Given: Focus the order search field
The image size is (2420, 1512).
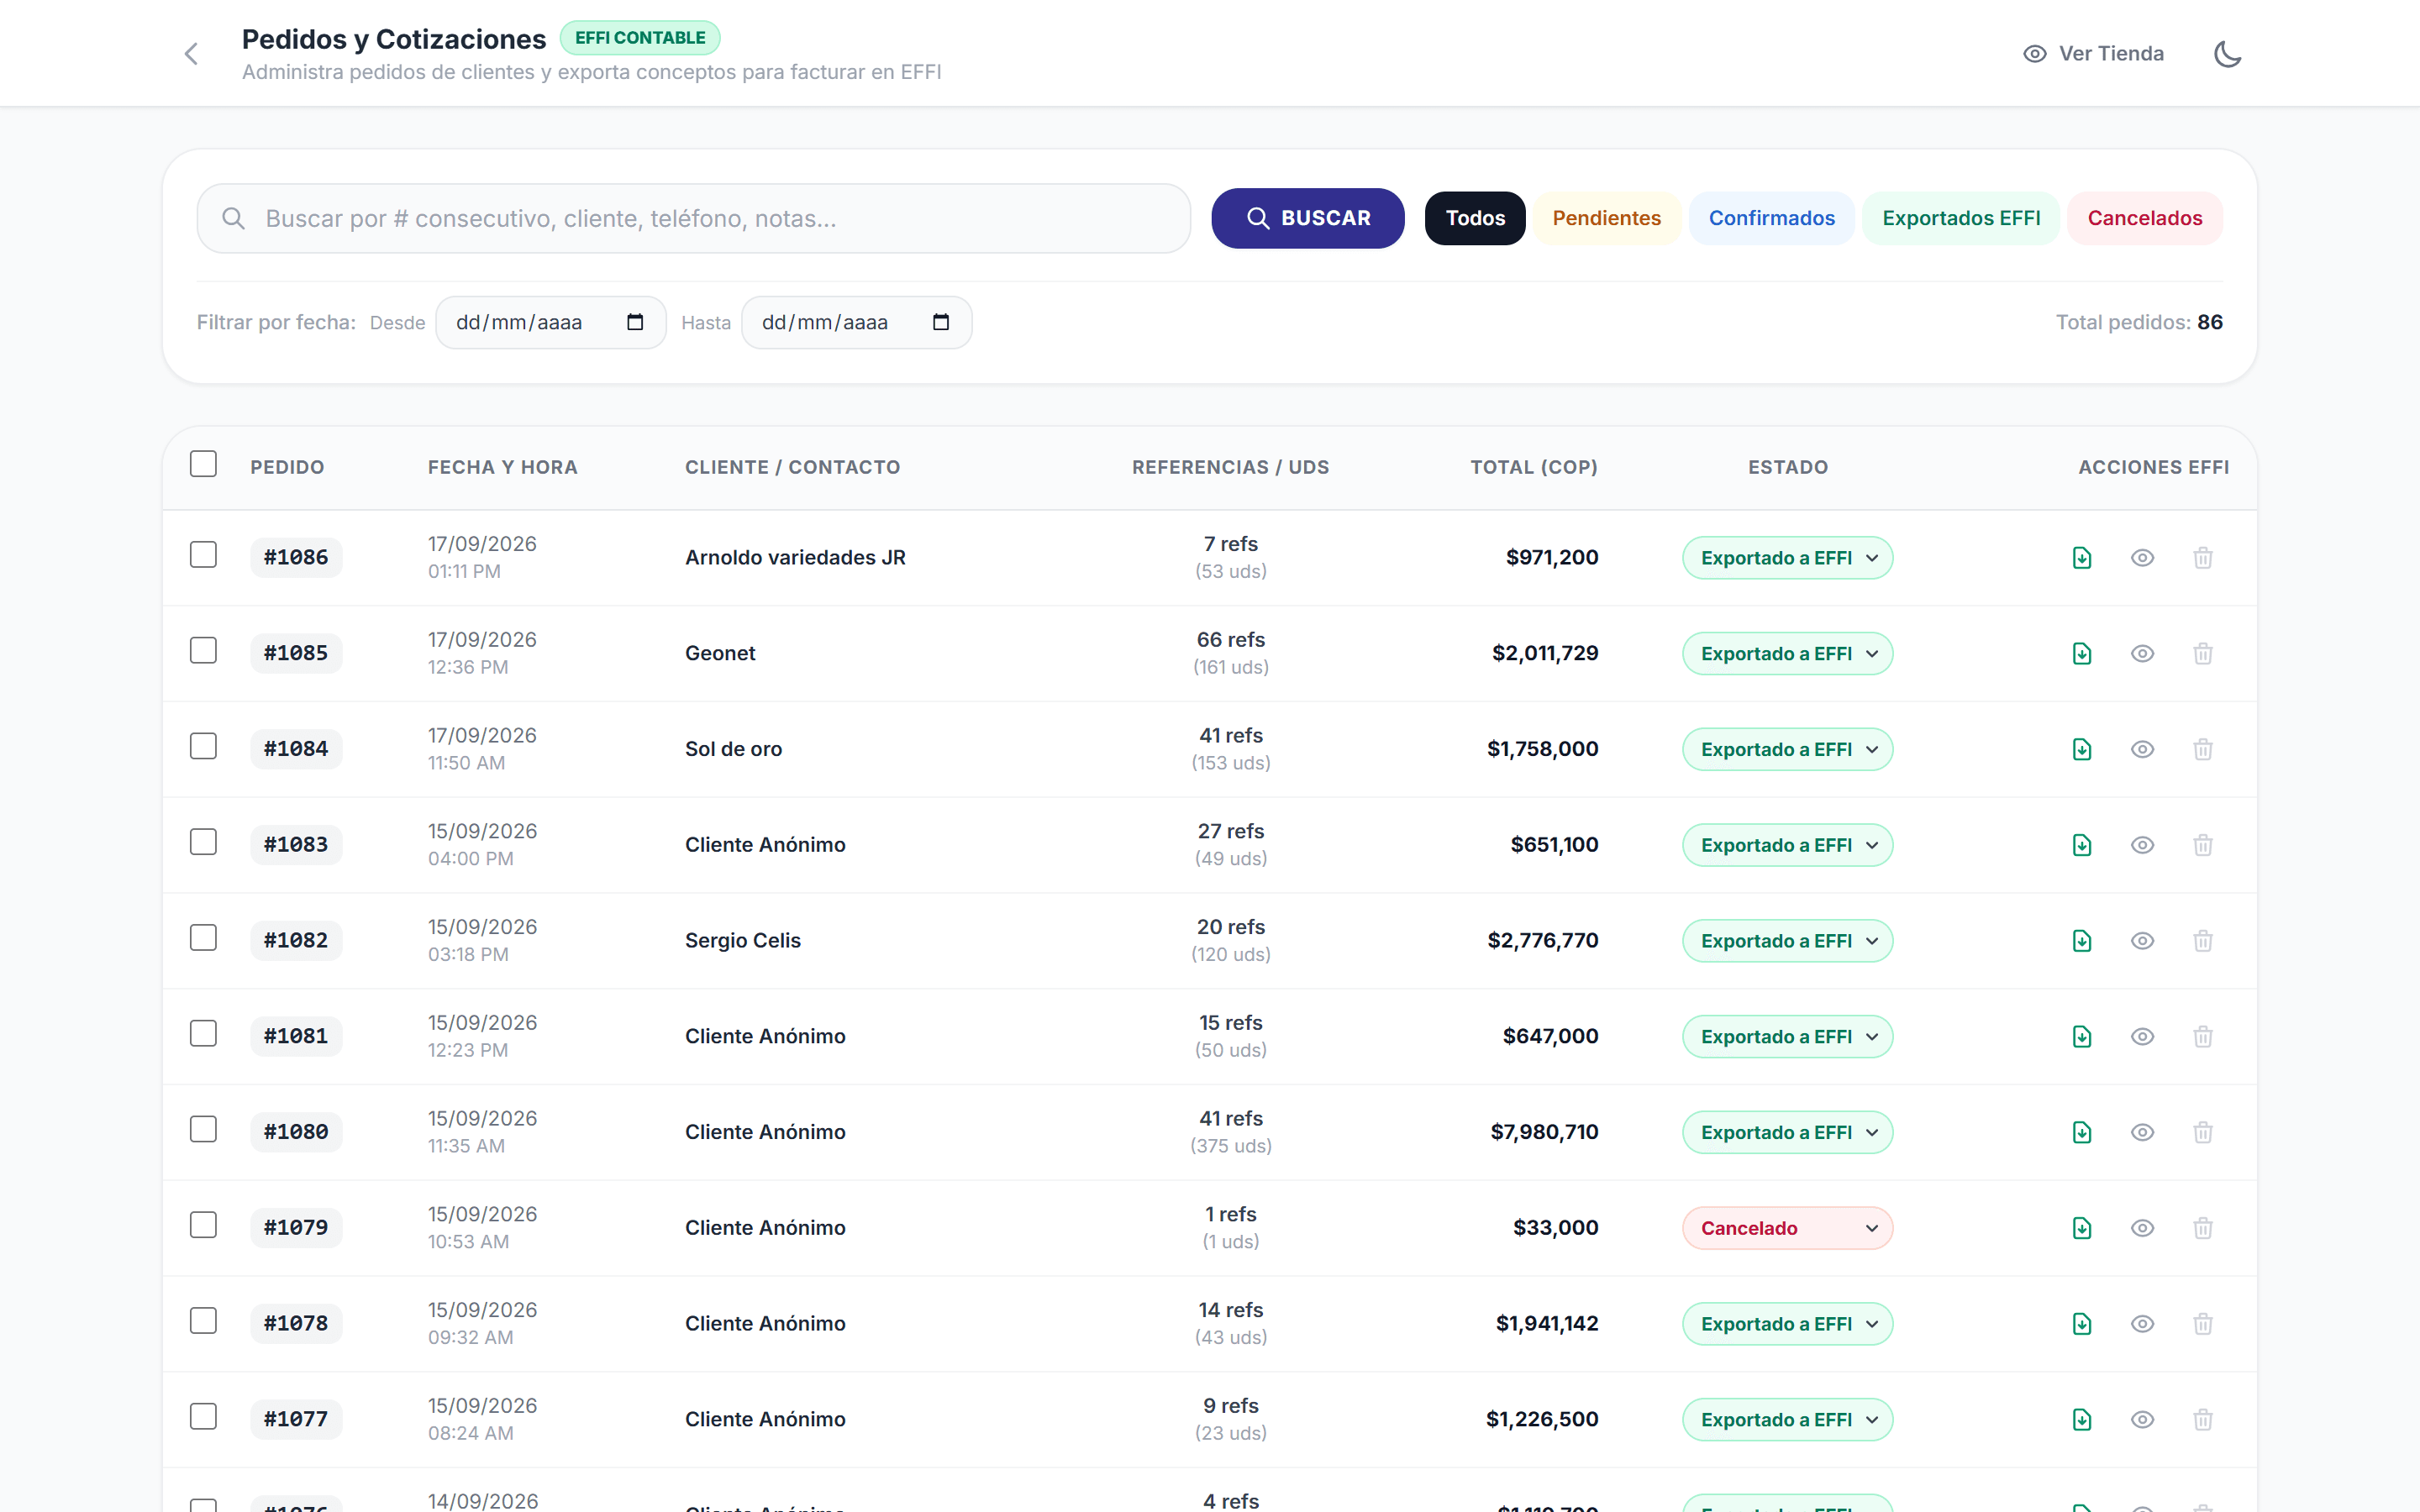Looking at the screenshot, I should point(693,218).
